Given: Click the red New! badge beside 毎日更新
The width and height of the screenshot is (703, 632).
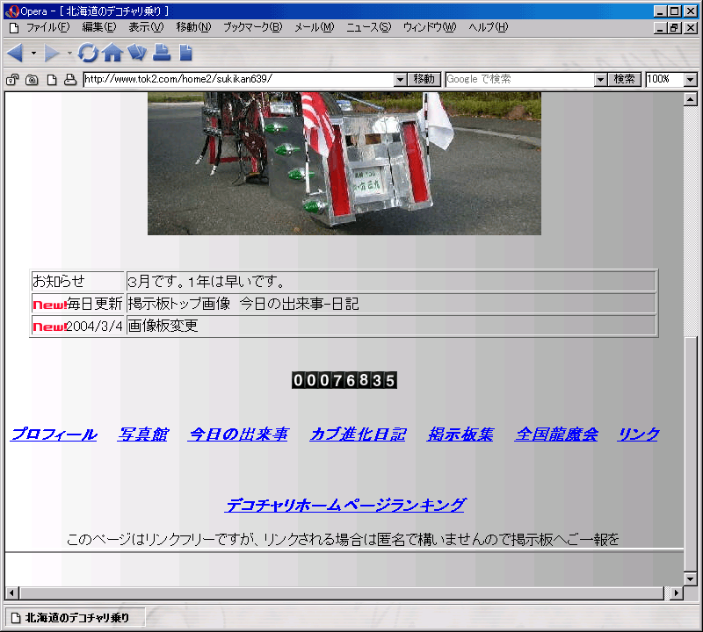Looking at the screenshot, I should 50,305.
